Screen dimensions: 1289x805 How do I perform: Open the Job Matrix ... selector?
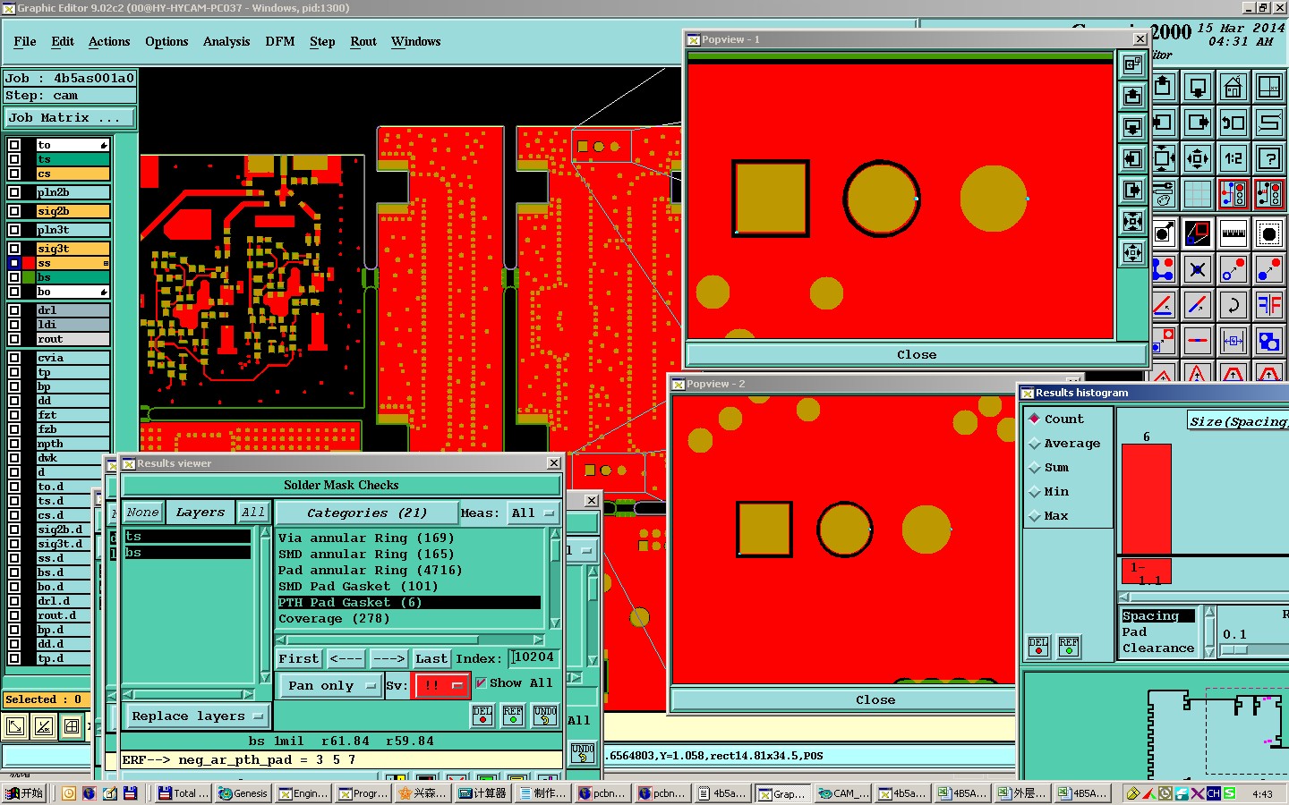tap(70, 117)
